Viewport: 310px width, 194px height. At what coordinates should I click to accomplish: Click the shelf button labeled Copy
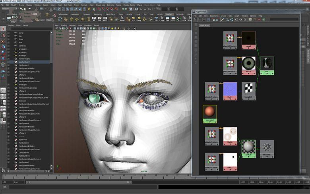pyautogui.click(x=162, y=19)
